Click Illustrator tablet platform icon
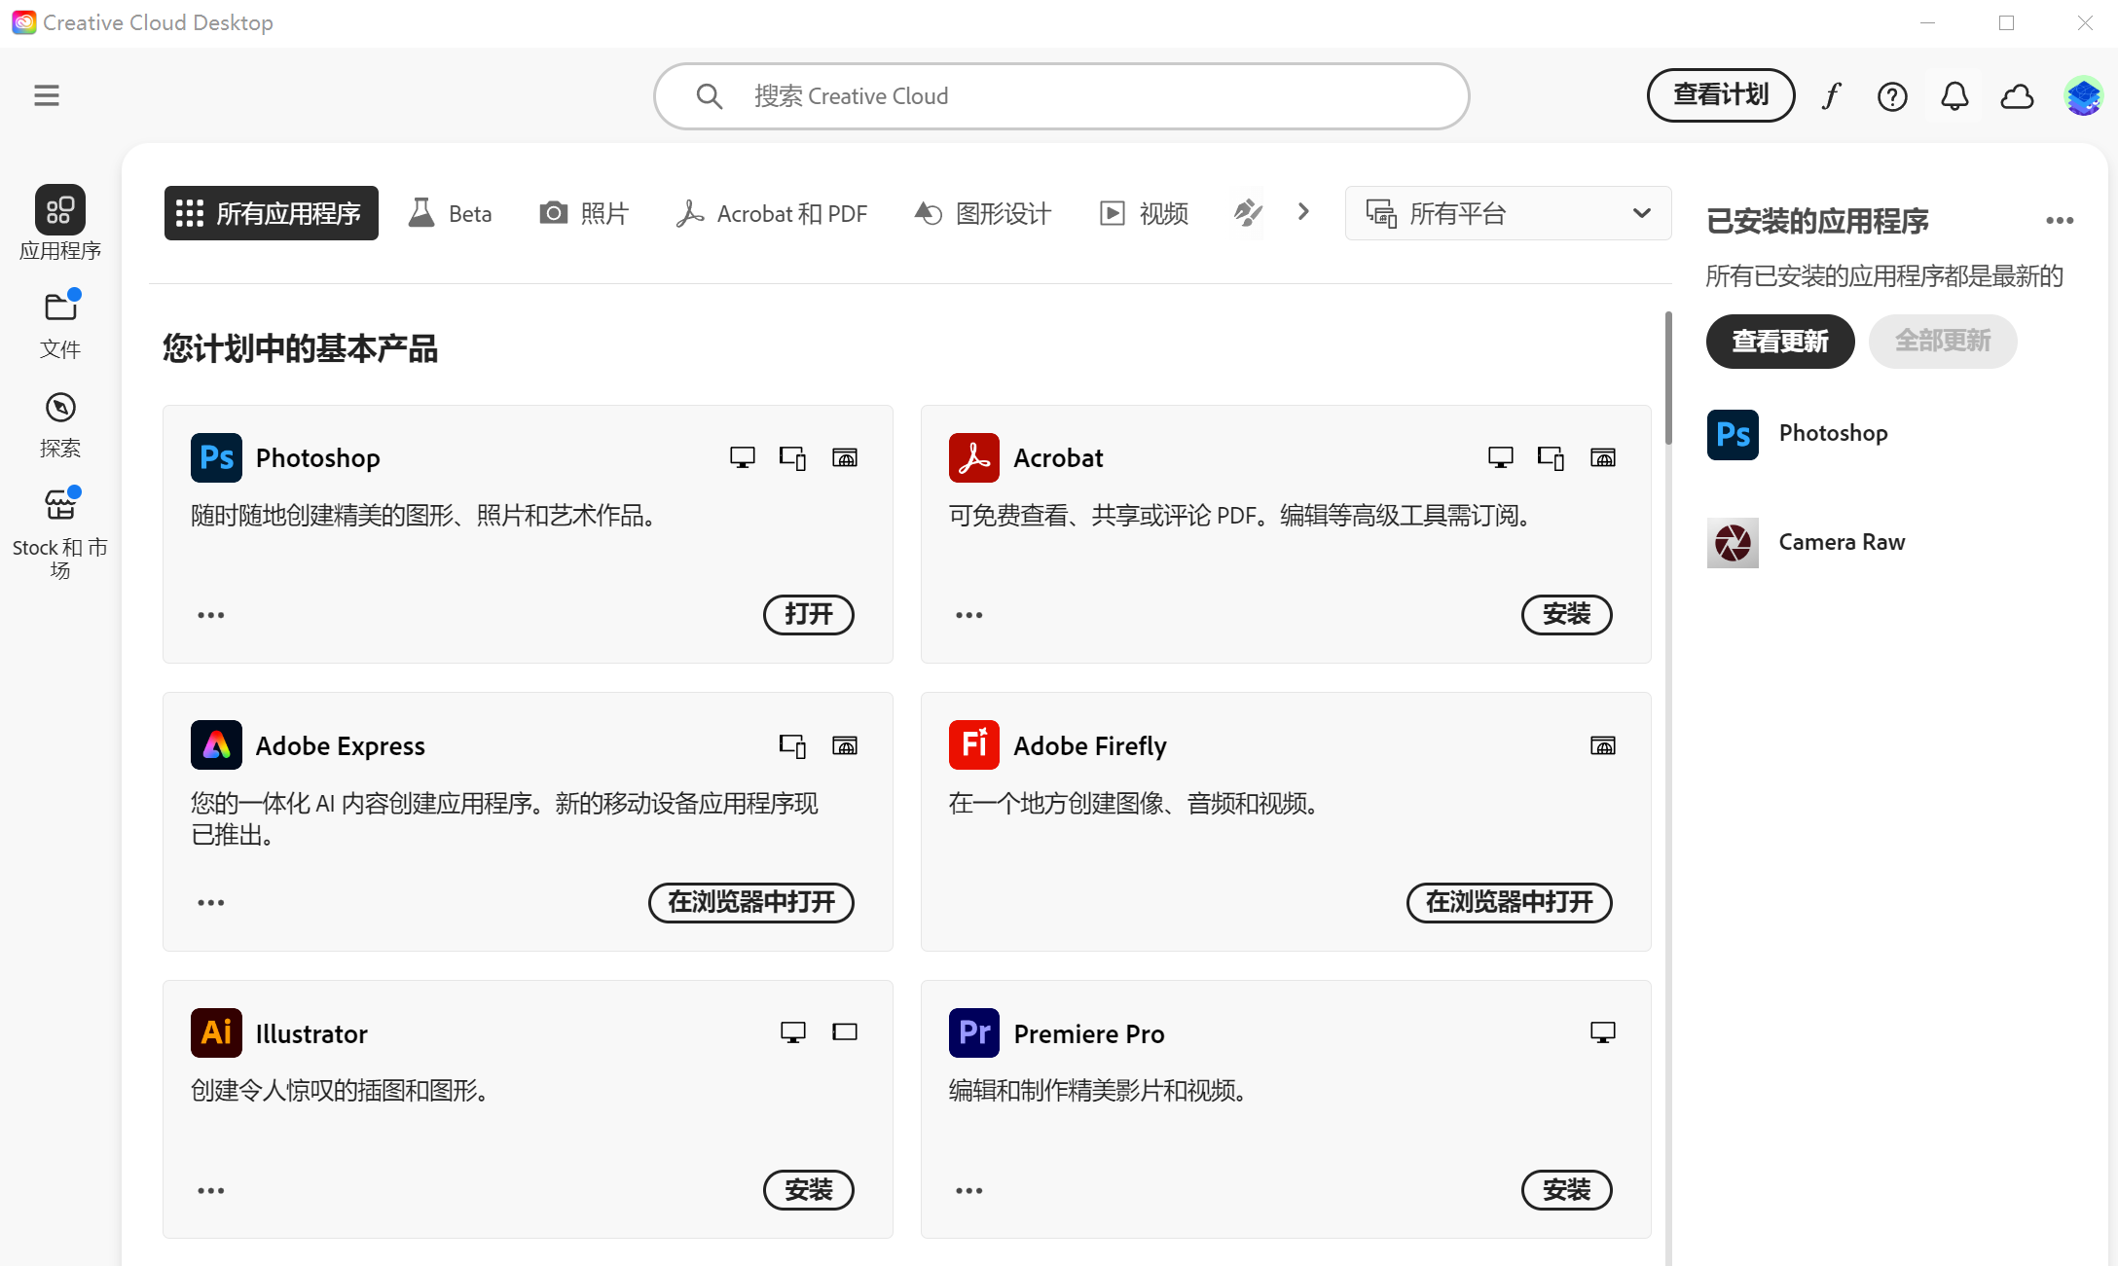Screen dimensions: 2118x1266 click(845, 1032)
